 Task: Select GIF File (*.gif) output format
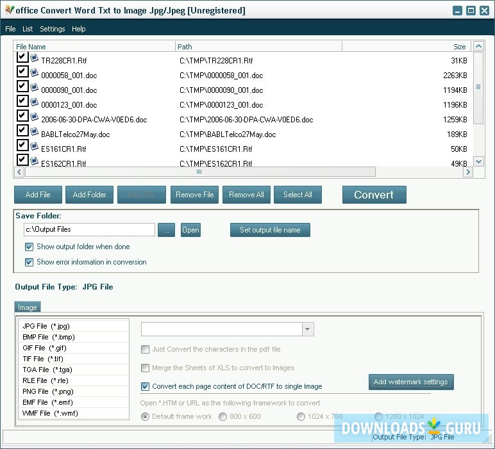coord(74,348)
